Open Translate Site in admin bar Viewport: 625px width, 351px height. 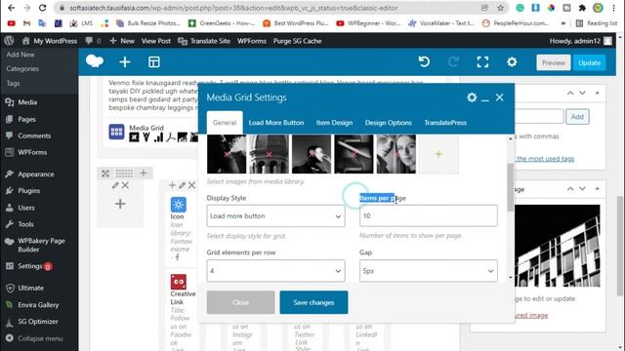point(204,41)
